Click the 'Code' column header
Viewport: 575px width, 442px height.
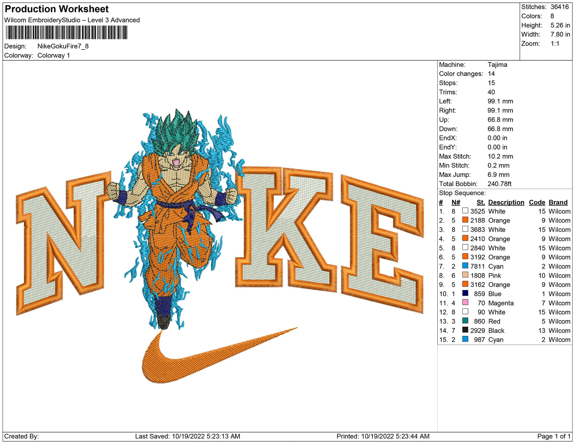click(537, 202)
